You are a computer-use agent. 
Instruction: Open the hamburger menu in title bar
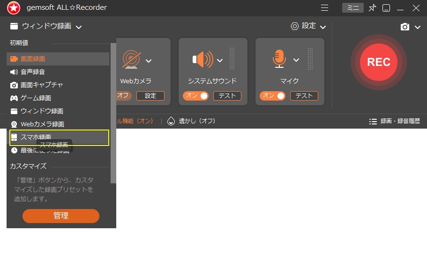pos(324,8)
